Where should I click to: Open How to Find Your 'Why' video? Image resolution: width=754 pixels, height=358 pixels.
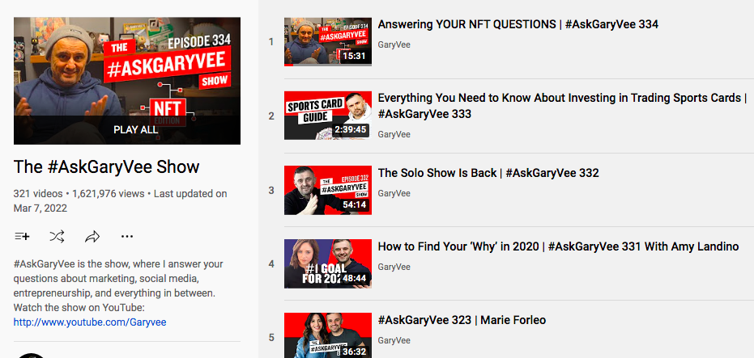tap(558, 246)
